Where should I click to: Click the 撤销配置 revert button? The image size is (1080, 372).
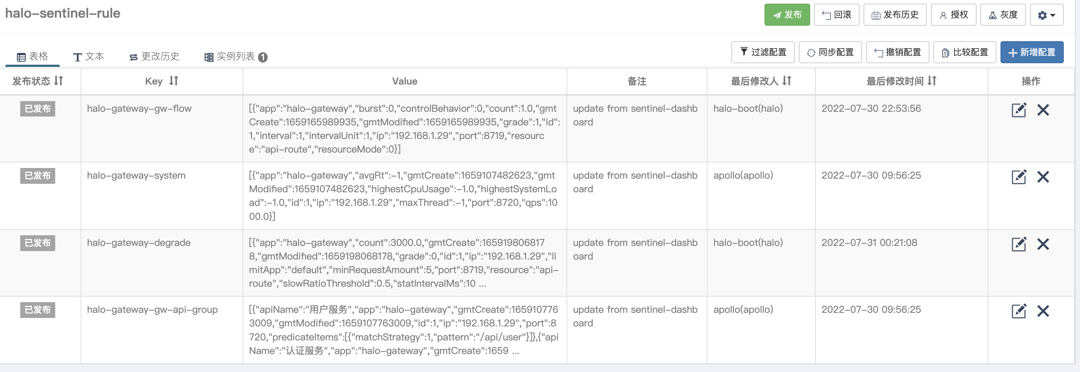[897, 52]
